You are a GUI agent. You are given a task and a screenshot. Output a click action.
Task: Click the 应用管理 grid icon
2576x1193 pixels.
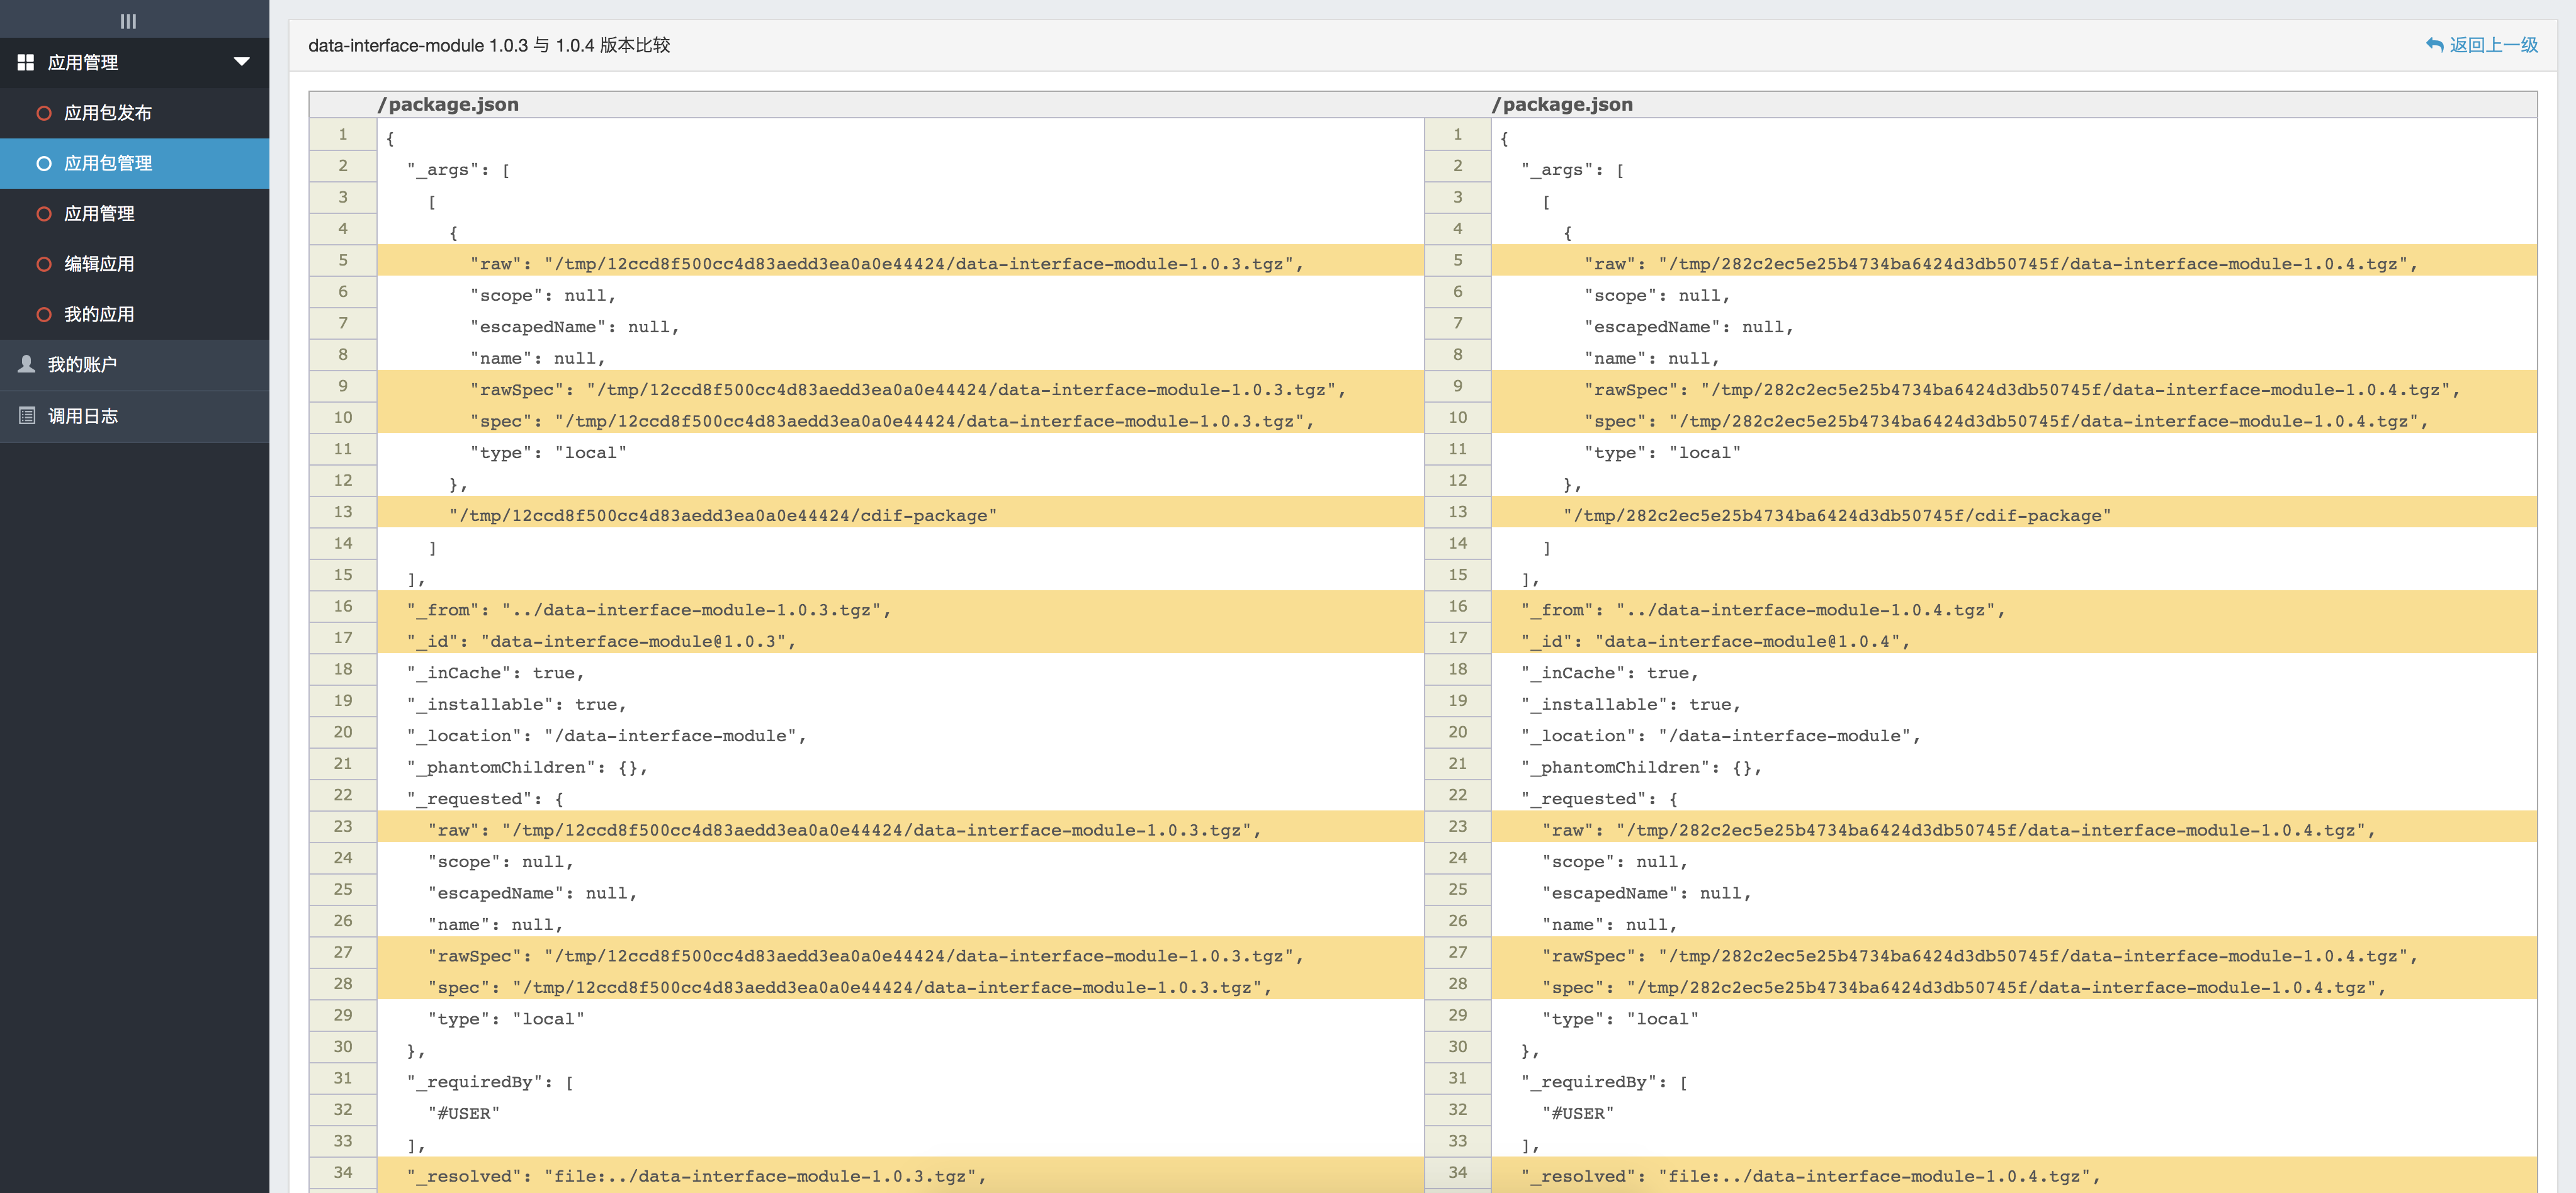click(26, 62)
